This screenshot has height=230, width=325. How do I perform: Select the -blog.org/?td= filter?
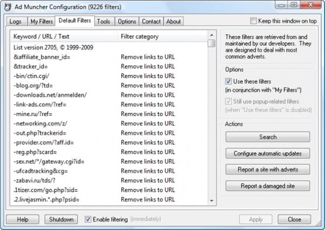tap(109, 85)
